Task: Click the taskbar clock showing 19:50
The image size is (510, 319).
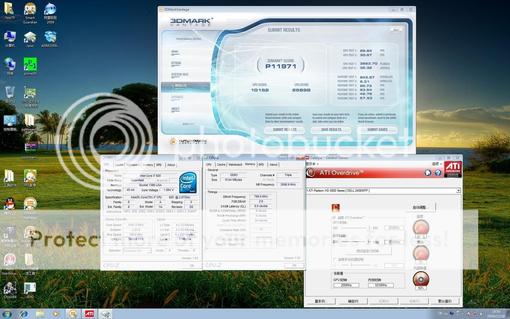Action: click(496, 312)
